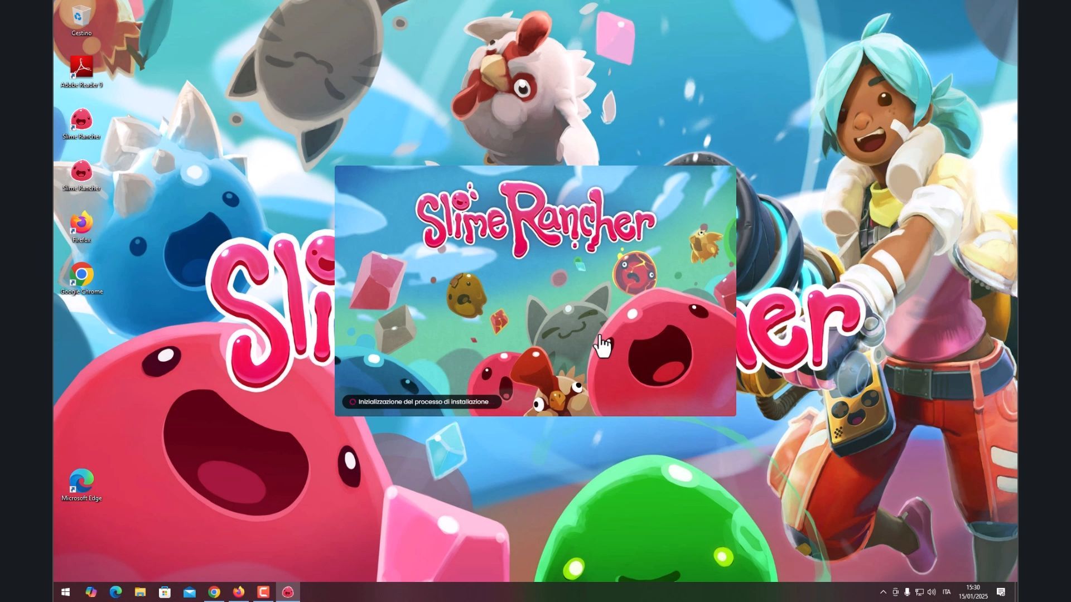1071x602 pixels.
Task: Select the Microsoft Edge desktop shortcut
Action: click(81, 485)
